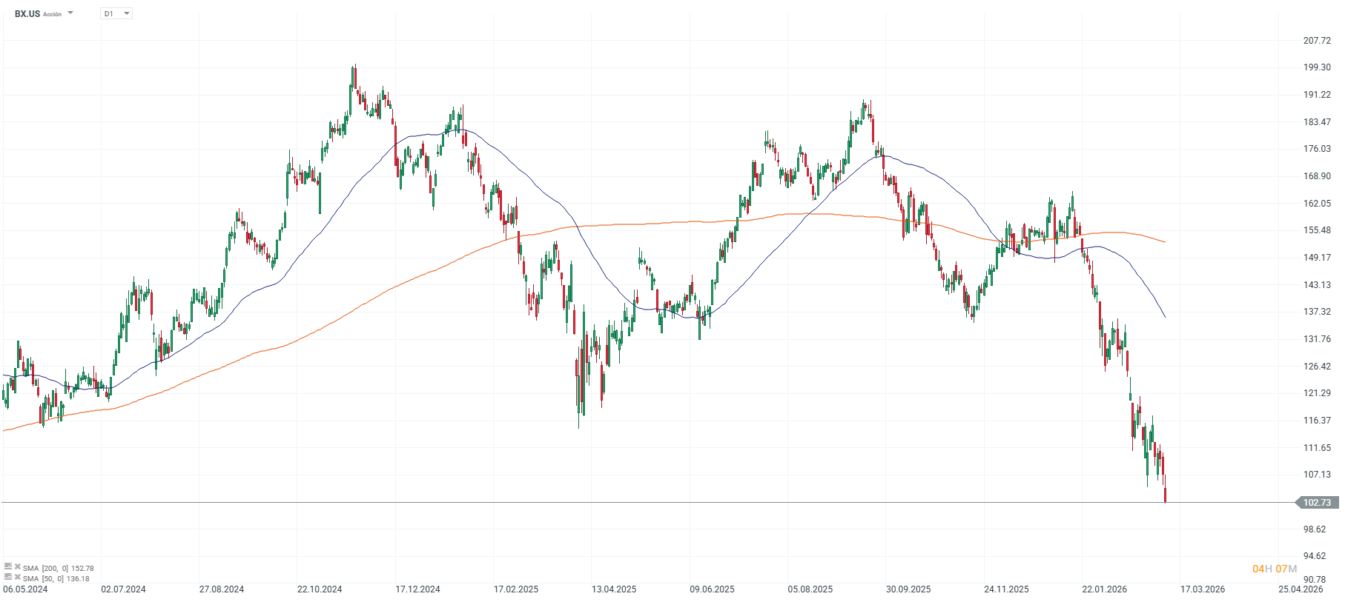Click the 22.01.2026 date on time axis
The image size is (1348, 602).
(x=1104, y=589)
